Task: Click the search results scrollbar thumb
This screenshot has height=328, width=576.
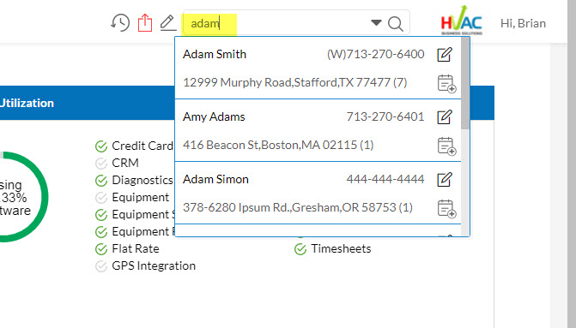Action: 465,83
